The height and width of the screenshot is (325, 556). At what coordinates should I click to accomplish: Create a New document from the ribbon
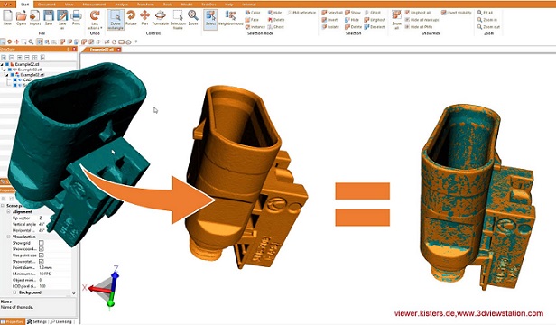pyautogui.click(x=7, y=18)
